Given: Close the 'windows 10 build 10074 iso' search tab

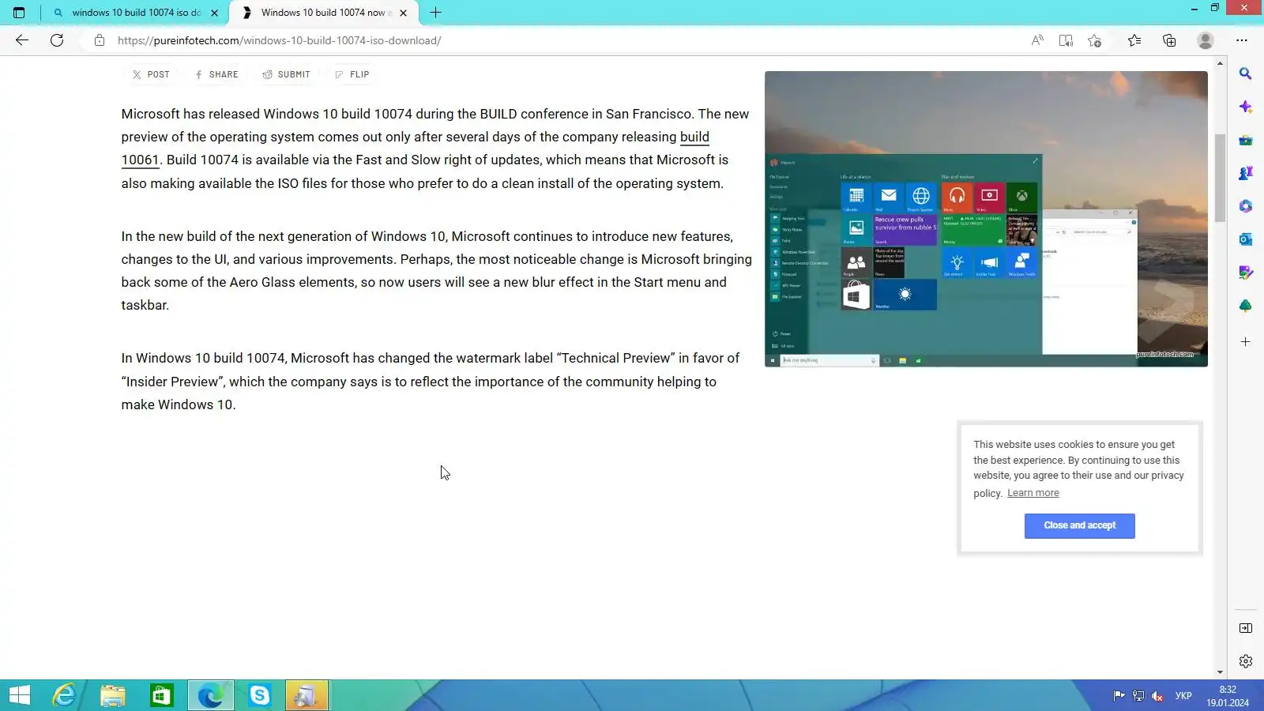Looking at the screenshot, I should pyautogui.click(x=214, y=13).
